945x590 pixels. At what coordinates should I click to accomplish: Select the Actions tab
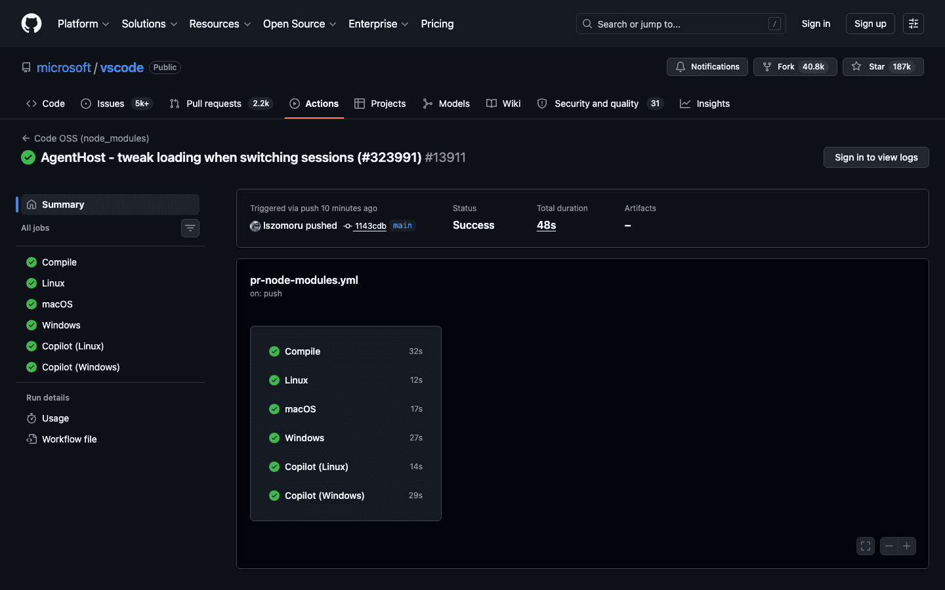[314, 104]
